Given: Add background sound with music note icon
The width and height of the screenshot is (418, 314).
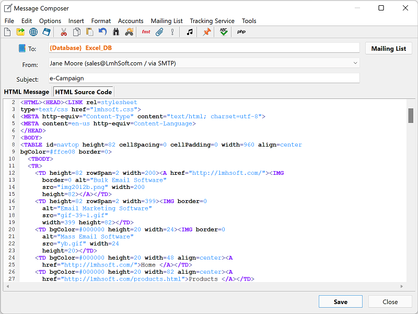Looking at the screenshot, I should pyautogui.click(x=190, y=32).
